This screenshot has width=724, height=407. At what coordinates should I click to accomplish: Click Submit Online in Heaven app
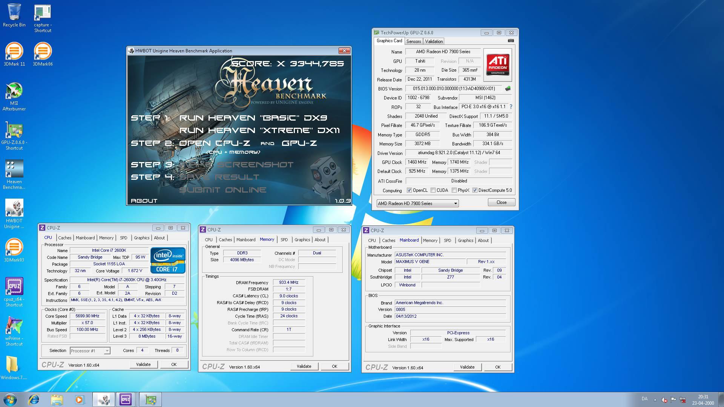(x=223, y=190)
